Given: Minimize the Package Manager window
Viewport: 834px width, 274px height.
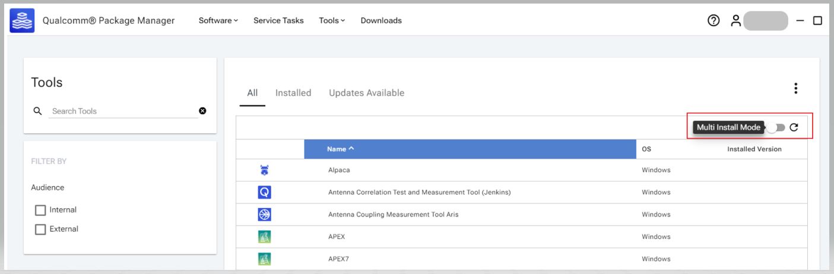Looking at the screenshot, I should 800,21.
